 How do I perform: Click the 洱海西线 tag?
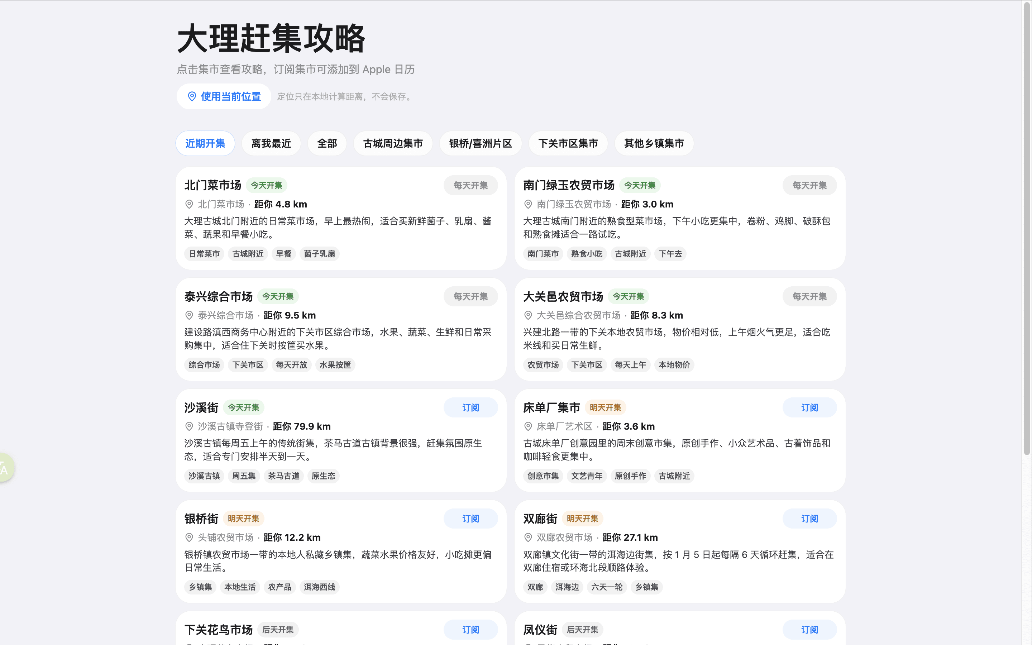tap(319, 587)
